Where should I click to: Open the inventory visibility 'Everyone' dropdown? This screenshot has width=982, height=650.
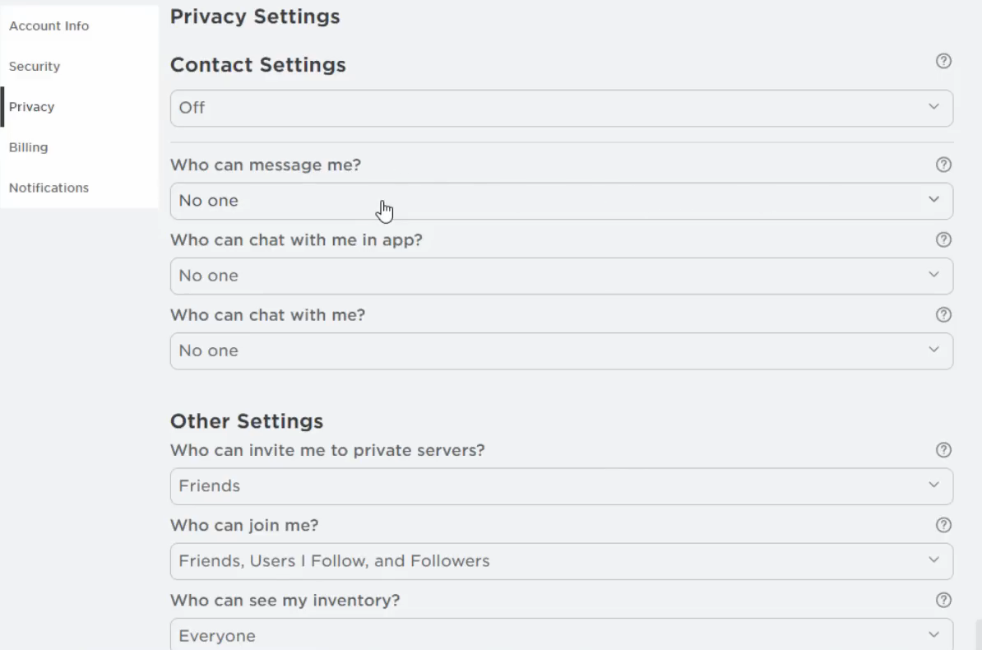561,635
